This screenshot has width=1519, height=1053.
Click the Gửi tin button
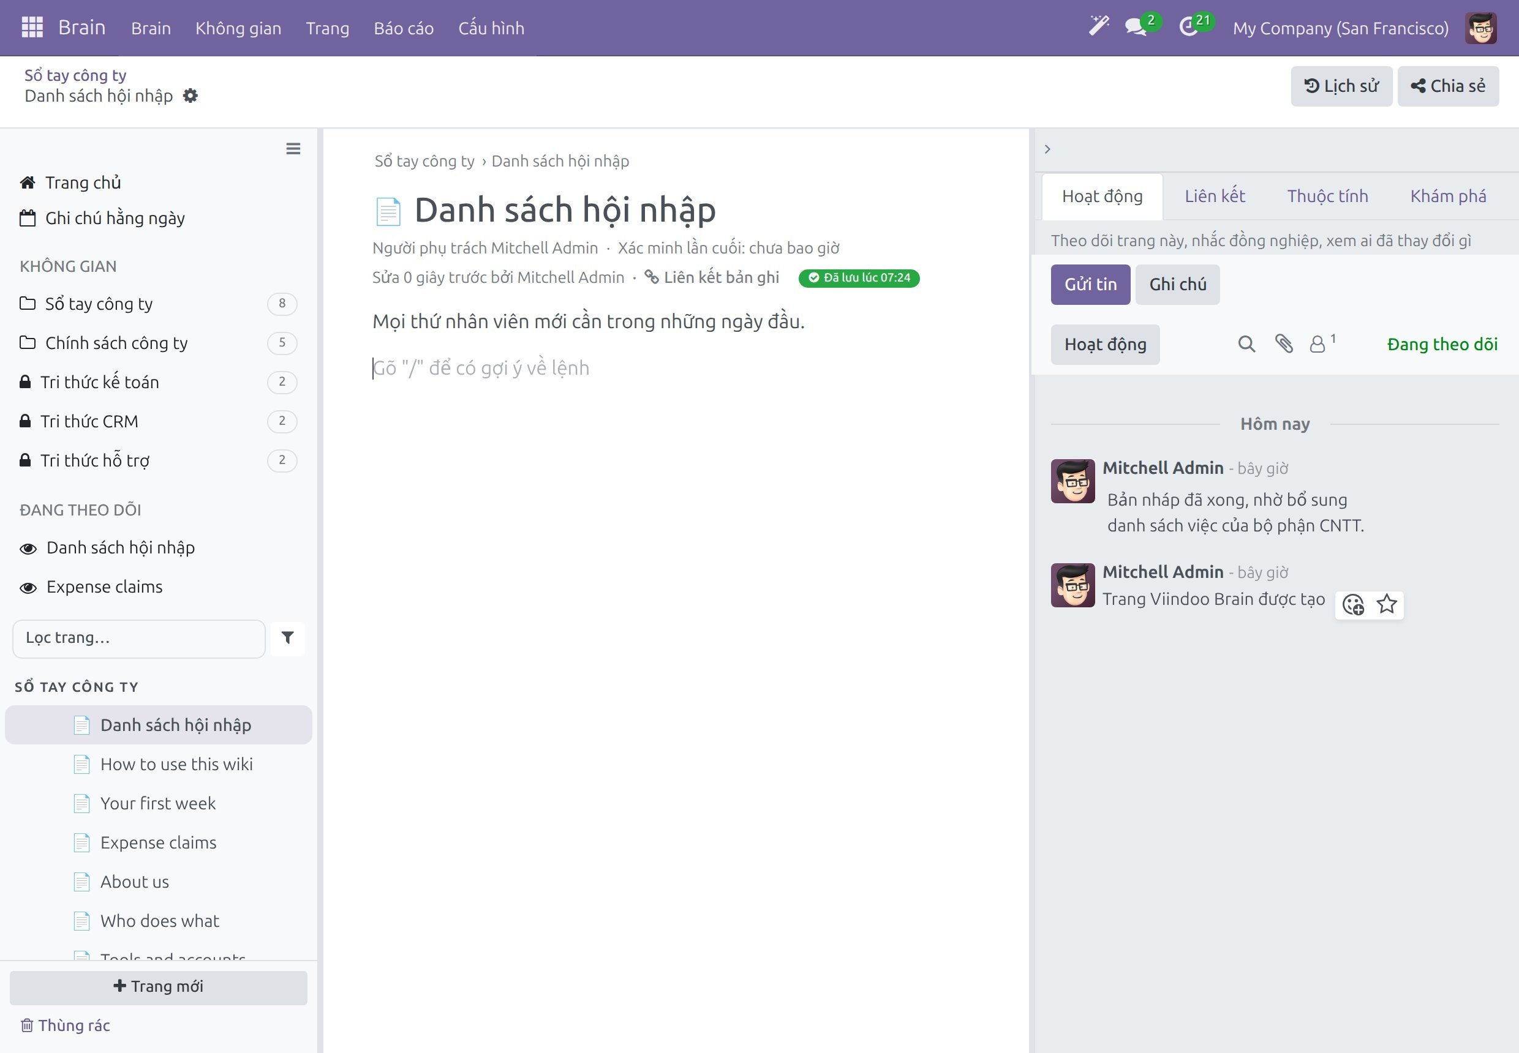pos(1091,284)
